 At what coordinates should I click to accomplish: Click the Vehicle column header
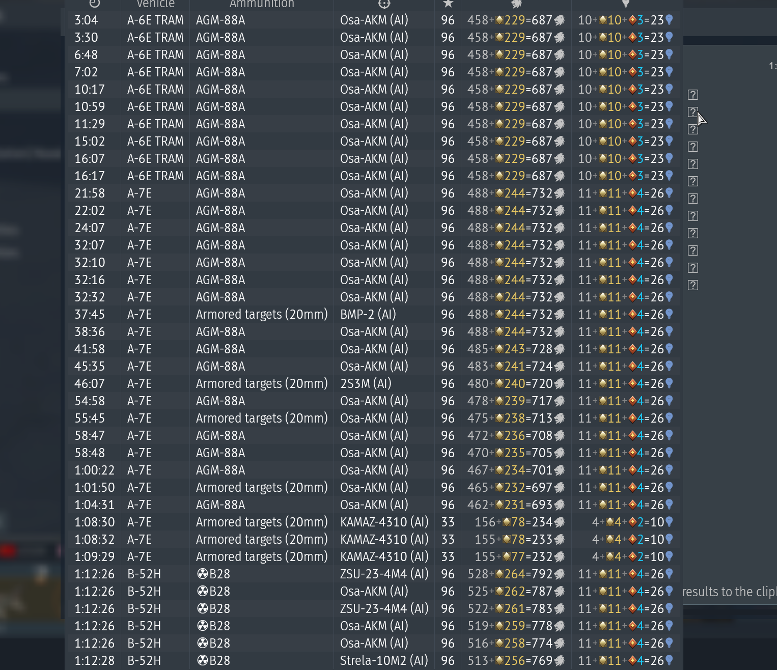(156, 4)
